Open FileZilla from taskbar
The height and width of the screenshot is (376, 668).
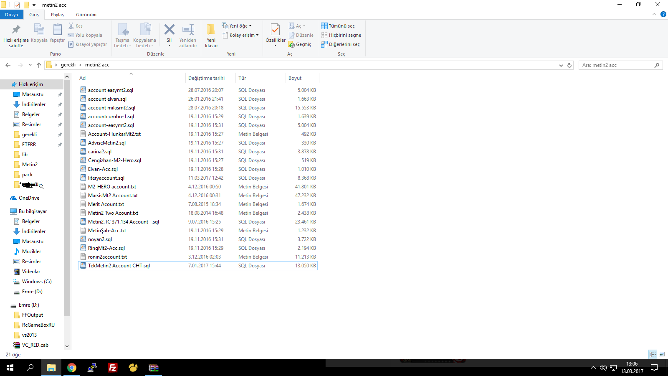pos(113,368)
